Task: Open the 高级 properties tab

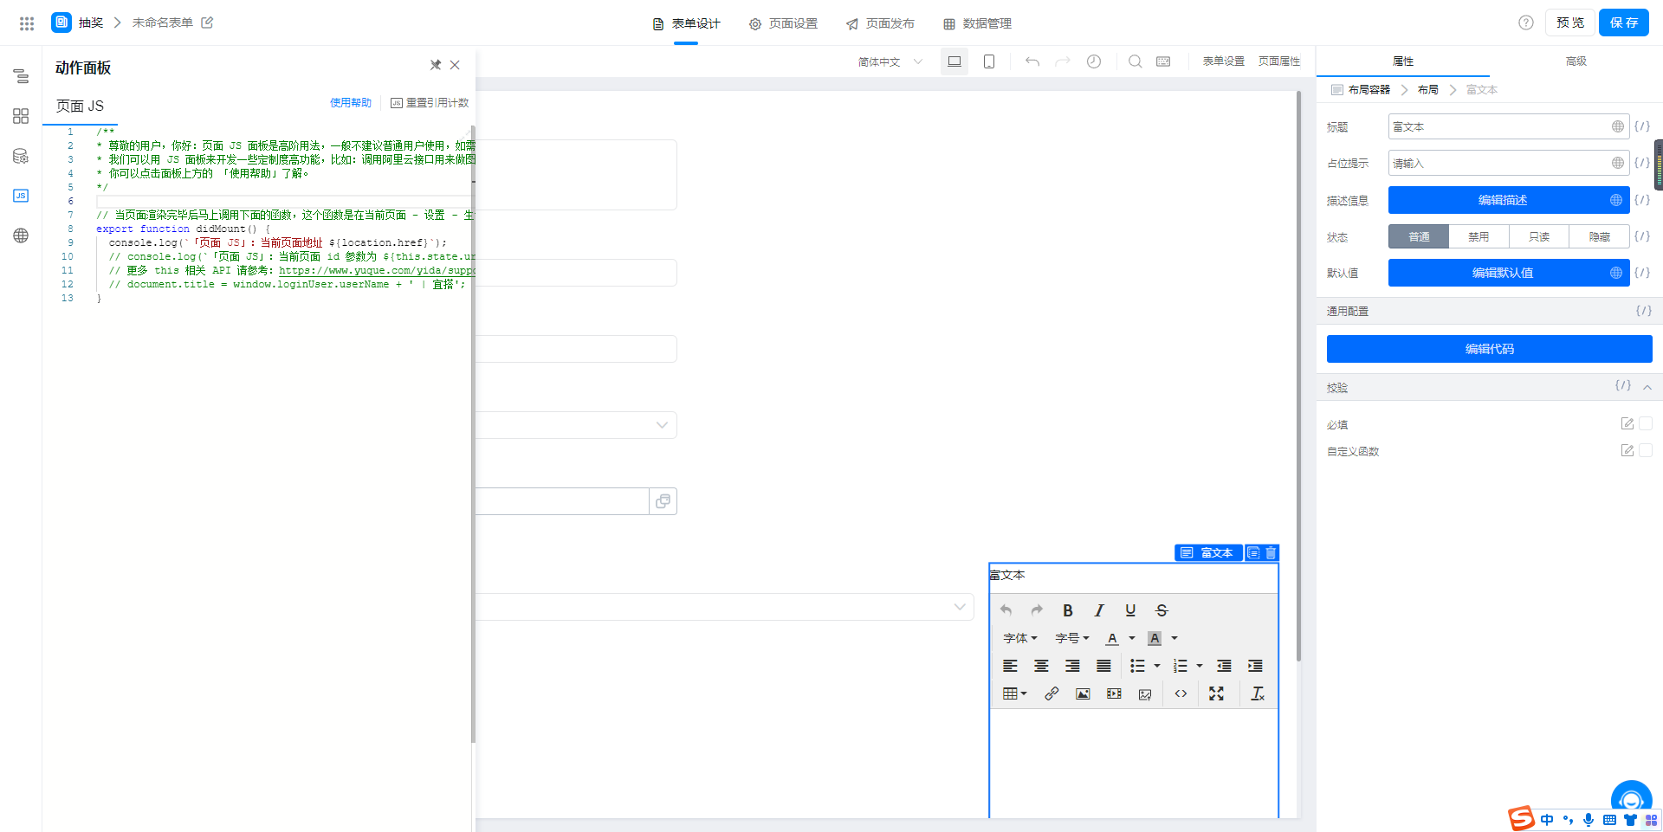Action: (x=1576, y=61)
